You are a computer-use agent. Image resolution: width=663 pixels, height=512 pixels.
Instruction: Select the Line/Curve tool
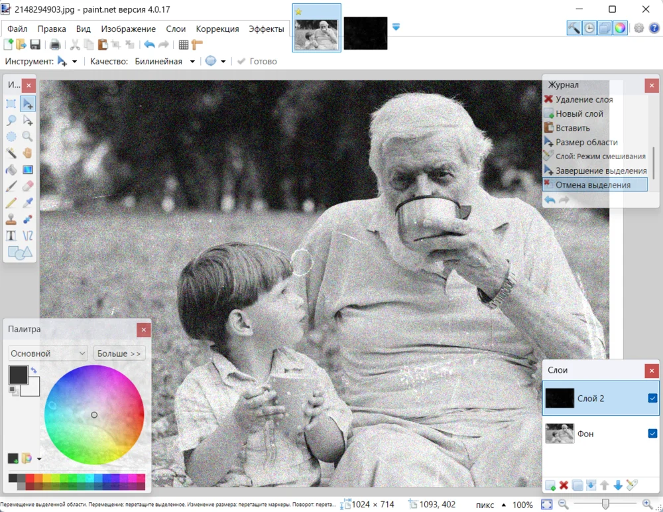(x=27, y=235)
